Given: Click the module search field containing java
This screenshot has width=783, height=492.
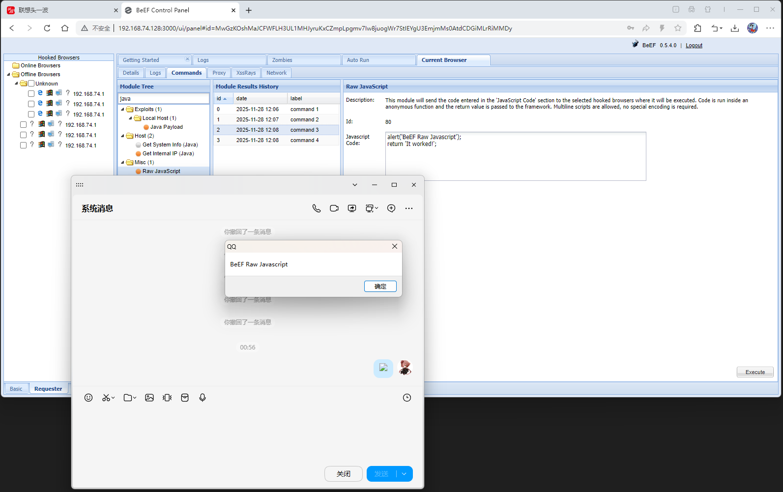Looking at the screenshot, I should (163, 99).
